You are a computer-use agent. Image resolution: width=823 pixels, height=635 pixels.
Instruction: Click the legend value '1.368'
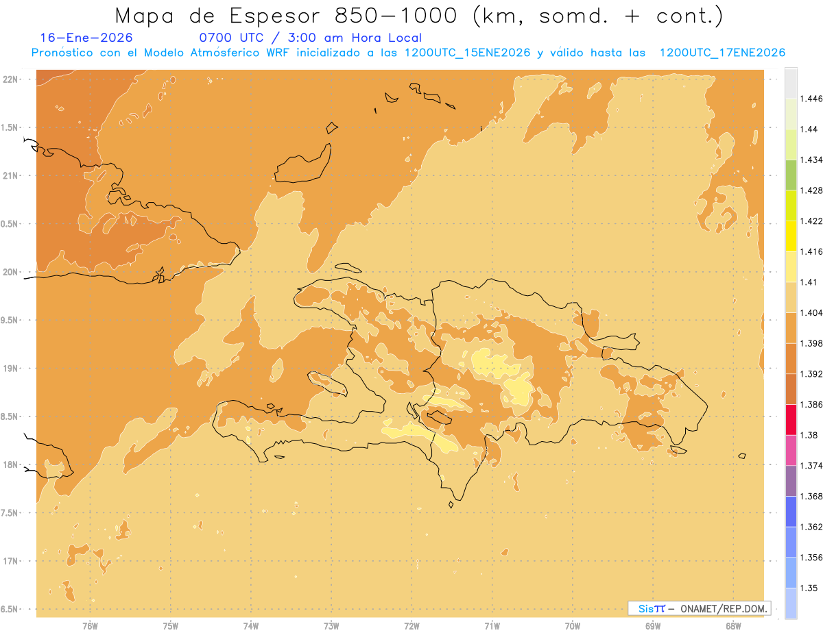(x=811, y=496)
